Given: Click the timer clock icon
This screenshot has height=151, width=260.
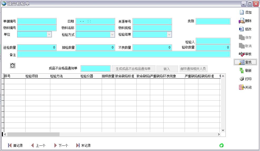Looking at the screenshot, I should pyautogui.click(x=13, y=65).
